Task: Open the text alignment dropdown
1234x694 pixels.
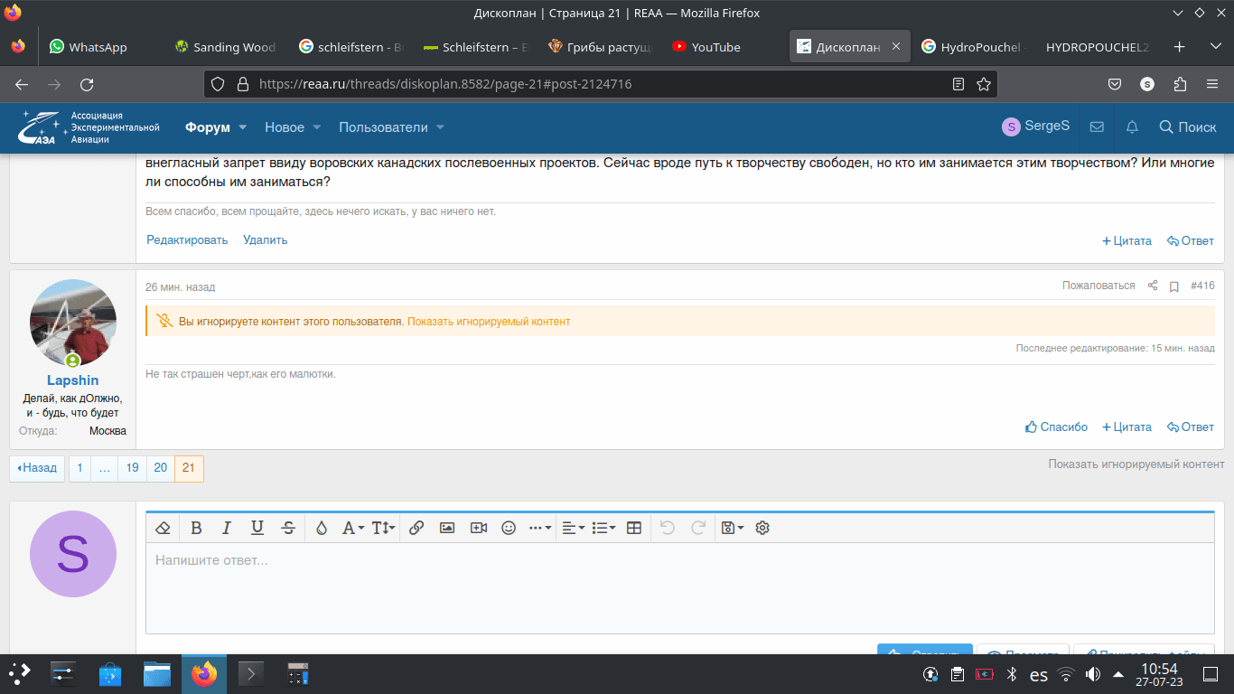Action: pos(573,528)
